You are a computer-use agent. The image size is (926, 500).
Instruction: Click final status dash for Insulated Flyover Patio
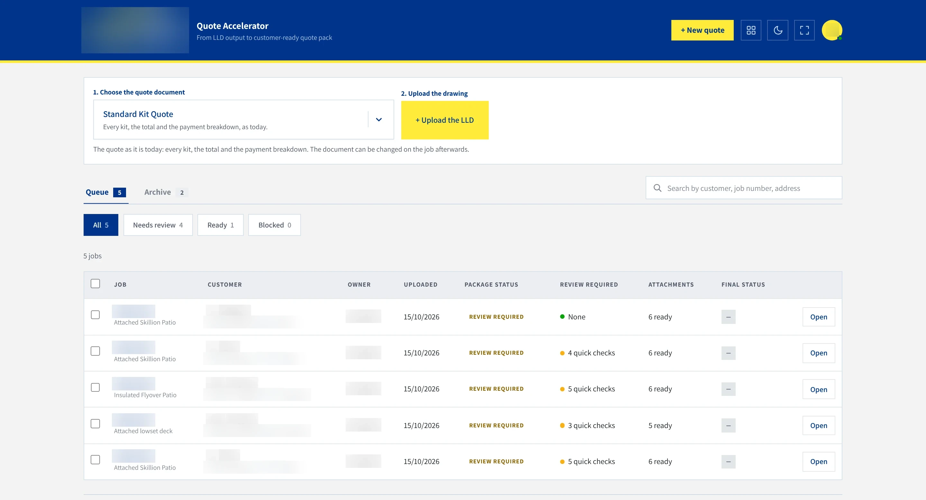click(728, 389)
